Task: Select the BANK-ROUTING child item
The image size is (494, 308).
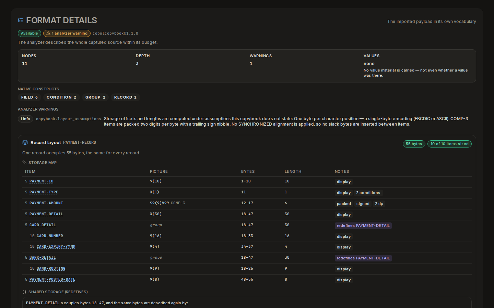Action: pyautogui.click(x=51, y=268)
